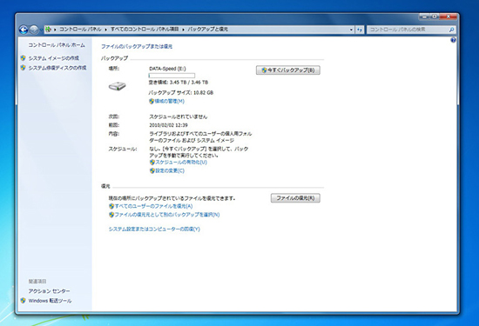Click the DATA-Speed hard drive icon
Viewport: 479px width, 326px height.
(x=118, y=86)
